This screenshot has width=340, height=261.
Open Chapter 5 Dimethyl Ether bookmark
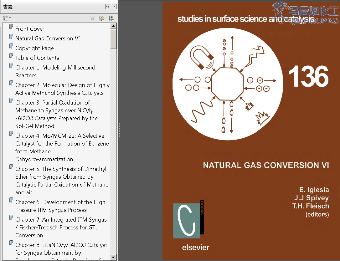[x=62, y=181]
